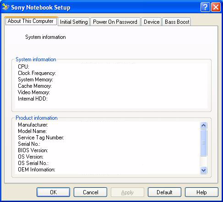Click the Model Name: row
The width and height of the screenshot is (223, 202).
[x=32, y=131]
